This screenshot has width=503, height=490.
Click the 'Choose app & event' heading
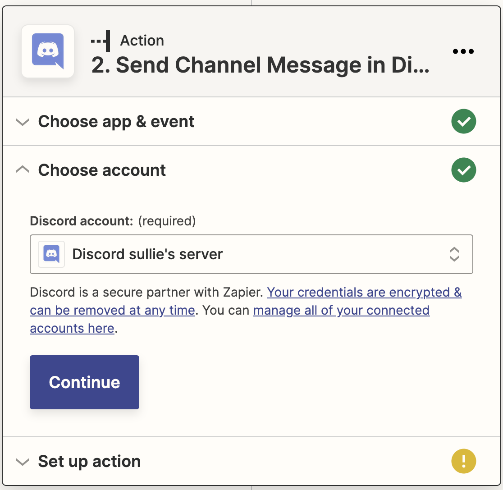coord(116,122)
